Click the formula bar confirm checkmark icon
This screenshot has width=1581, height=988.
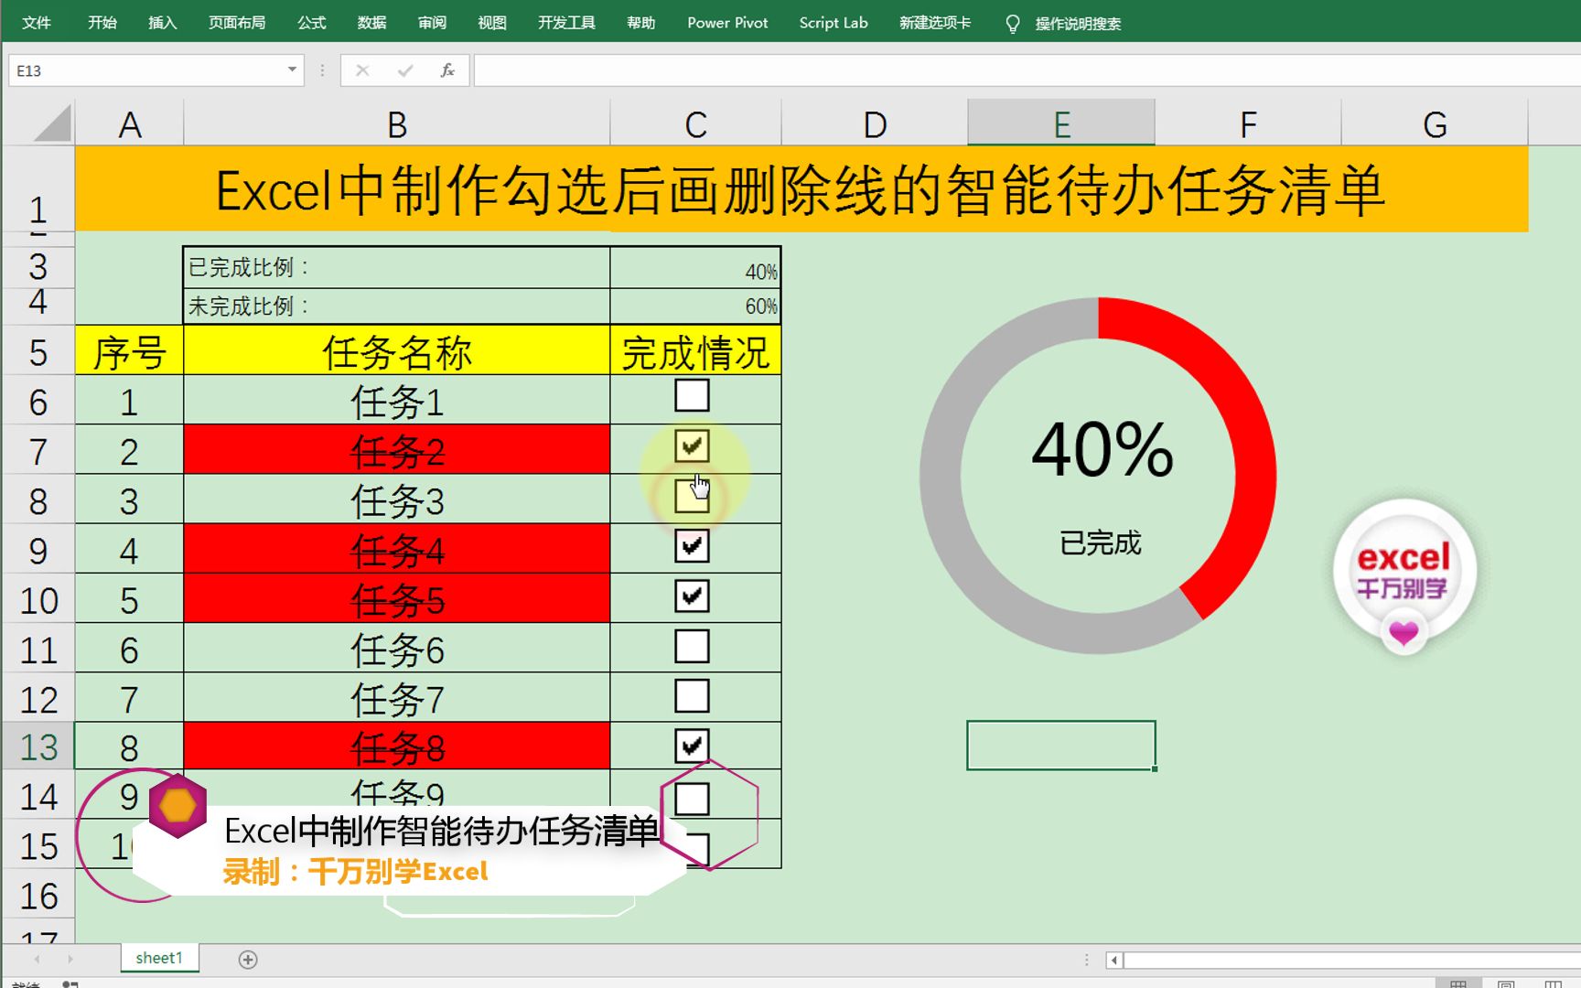coord(405,70)
